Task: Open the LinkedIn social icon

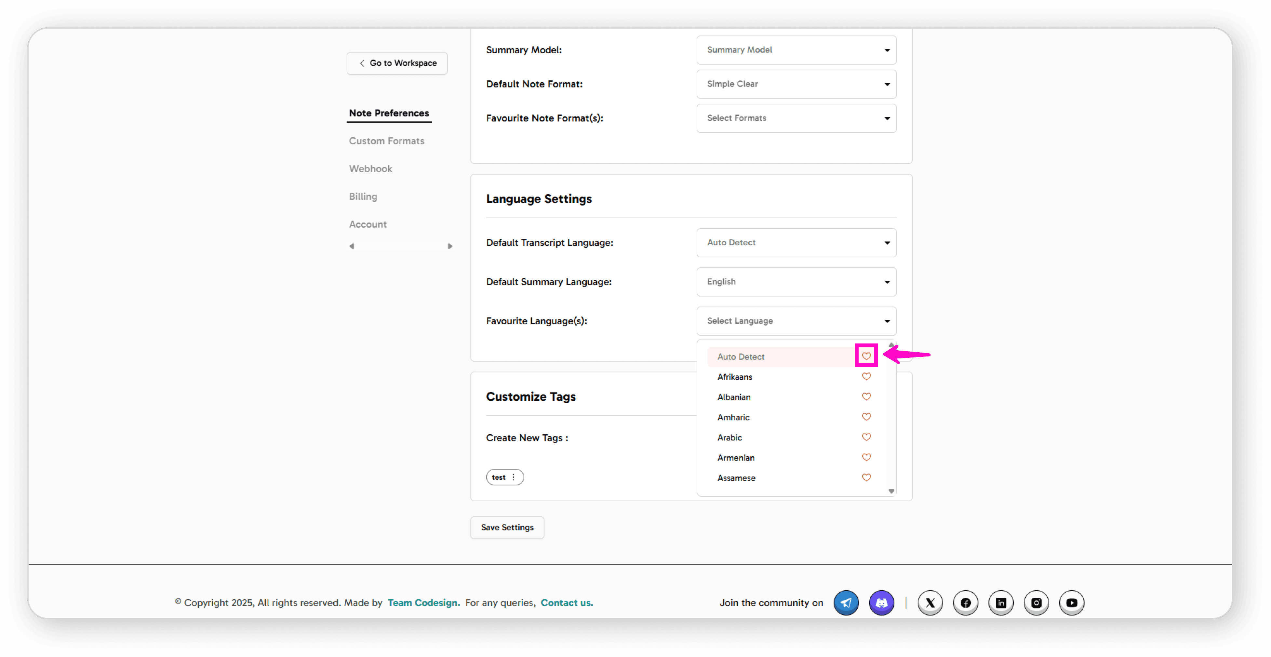Action: pyautogui.click(x=1001, y=603)
